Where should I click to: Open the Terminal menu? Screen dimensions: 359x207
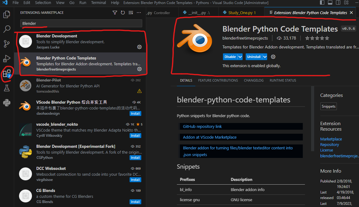(x=99, y=2)
